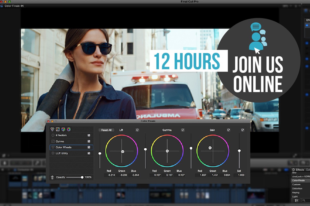Viewport: 310px width, 206px height.
Task: Click the Gain Red value field
Action: click(200, 175)
